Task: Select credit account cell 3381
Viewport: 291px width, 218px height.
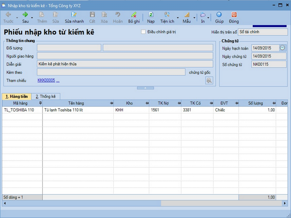Action: 197,110
